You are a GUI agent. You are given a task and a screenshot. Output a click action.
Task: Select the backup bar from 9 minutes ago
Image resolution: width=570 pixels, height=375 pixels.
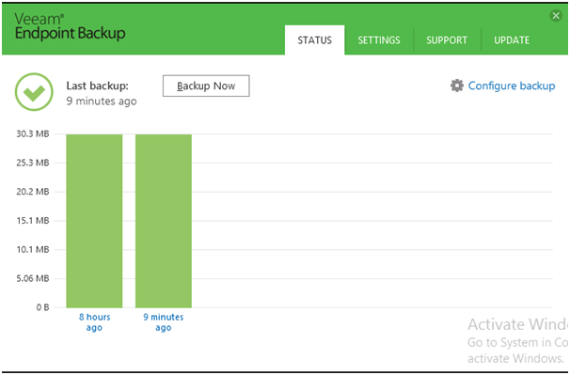(164, 221)
